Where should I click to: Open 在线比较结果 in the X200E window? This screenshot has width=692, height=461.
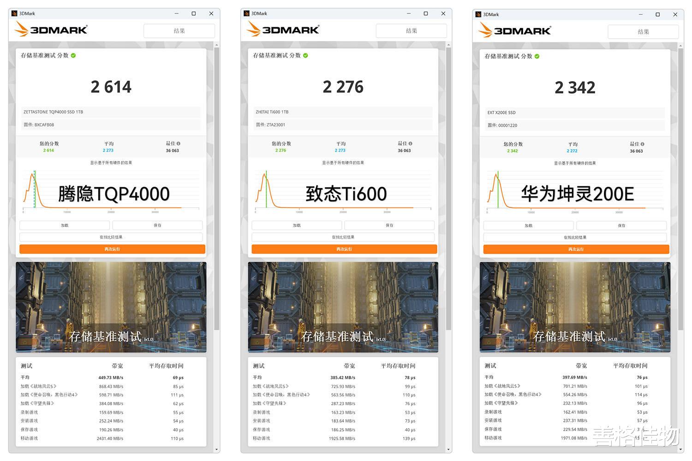[575, 238]
